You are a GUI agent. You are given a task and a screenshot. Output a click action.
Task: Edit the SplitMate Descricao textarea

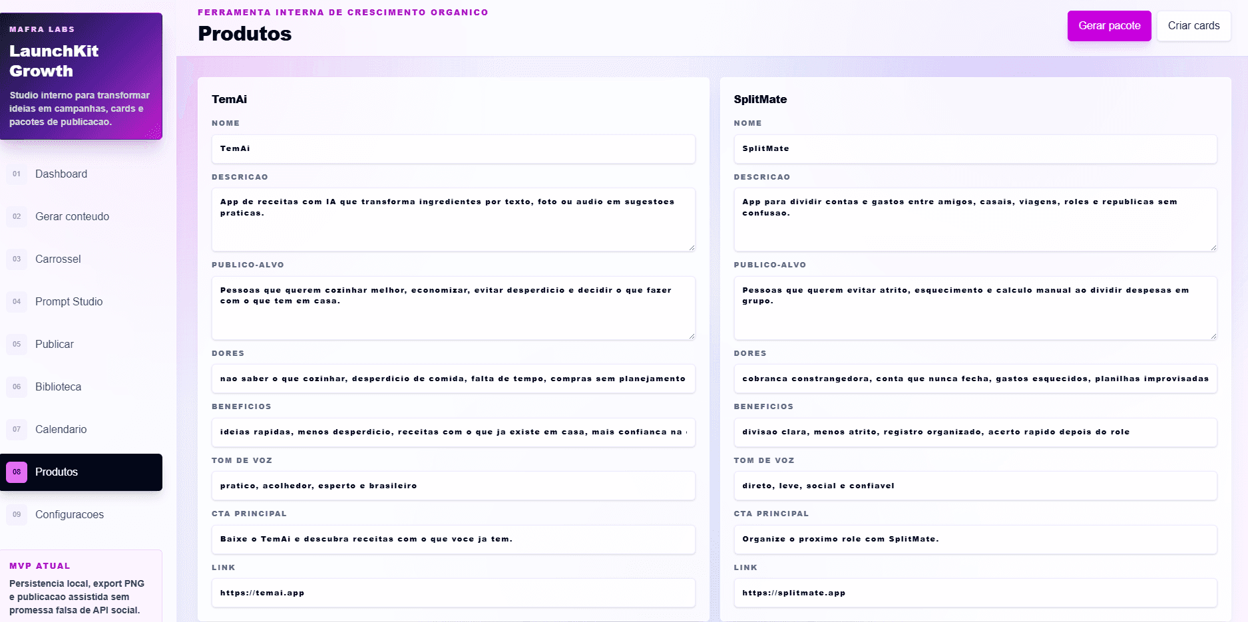tap(976, 220)
